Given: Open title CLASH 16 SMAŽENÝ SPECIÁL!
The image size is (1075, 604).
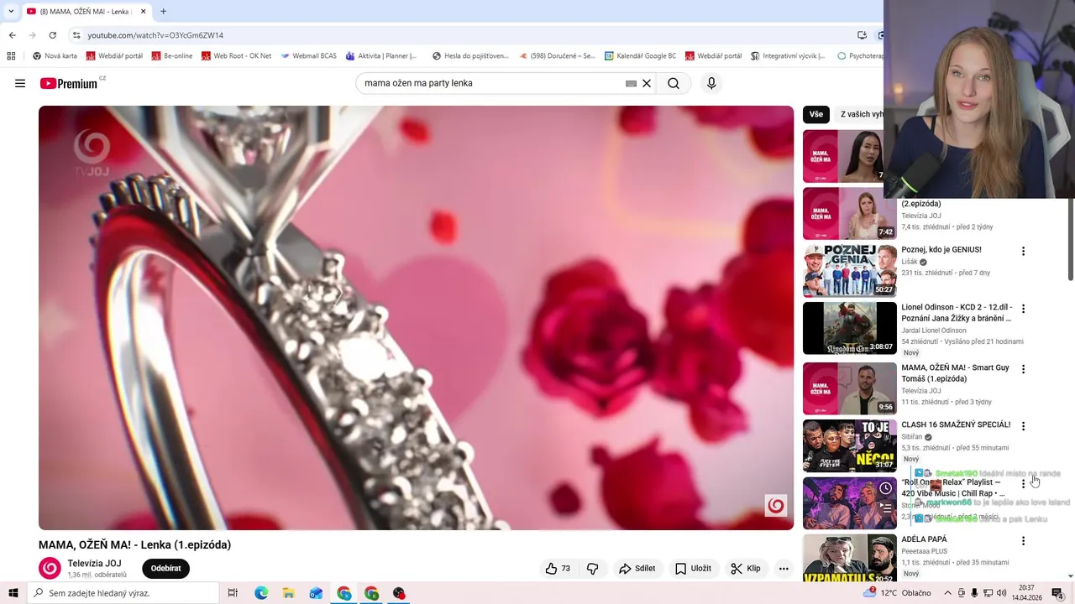Looking at the screenshot, I should point(956,424).
